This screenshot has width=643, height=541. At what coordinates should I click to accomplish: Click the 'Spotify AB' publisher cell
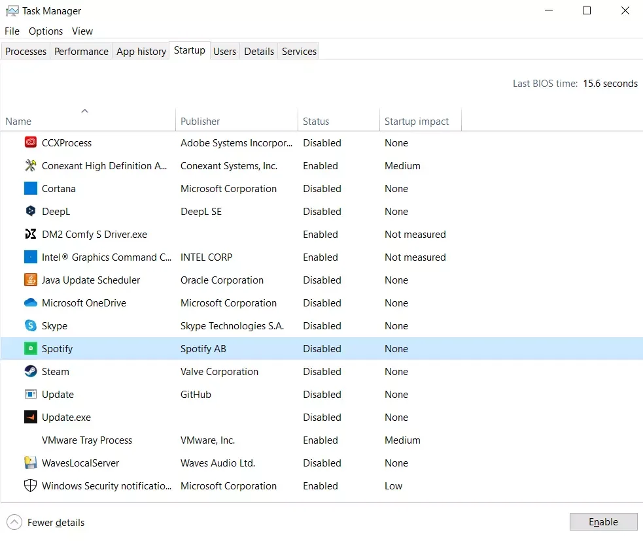pos(203,349)
